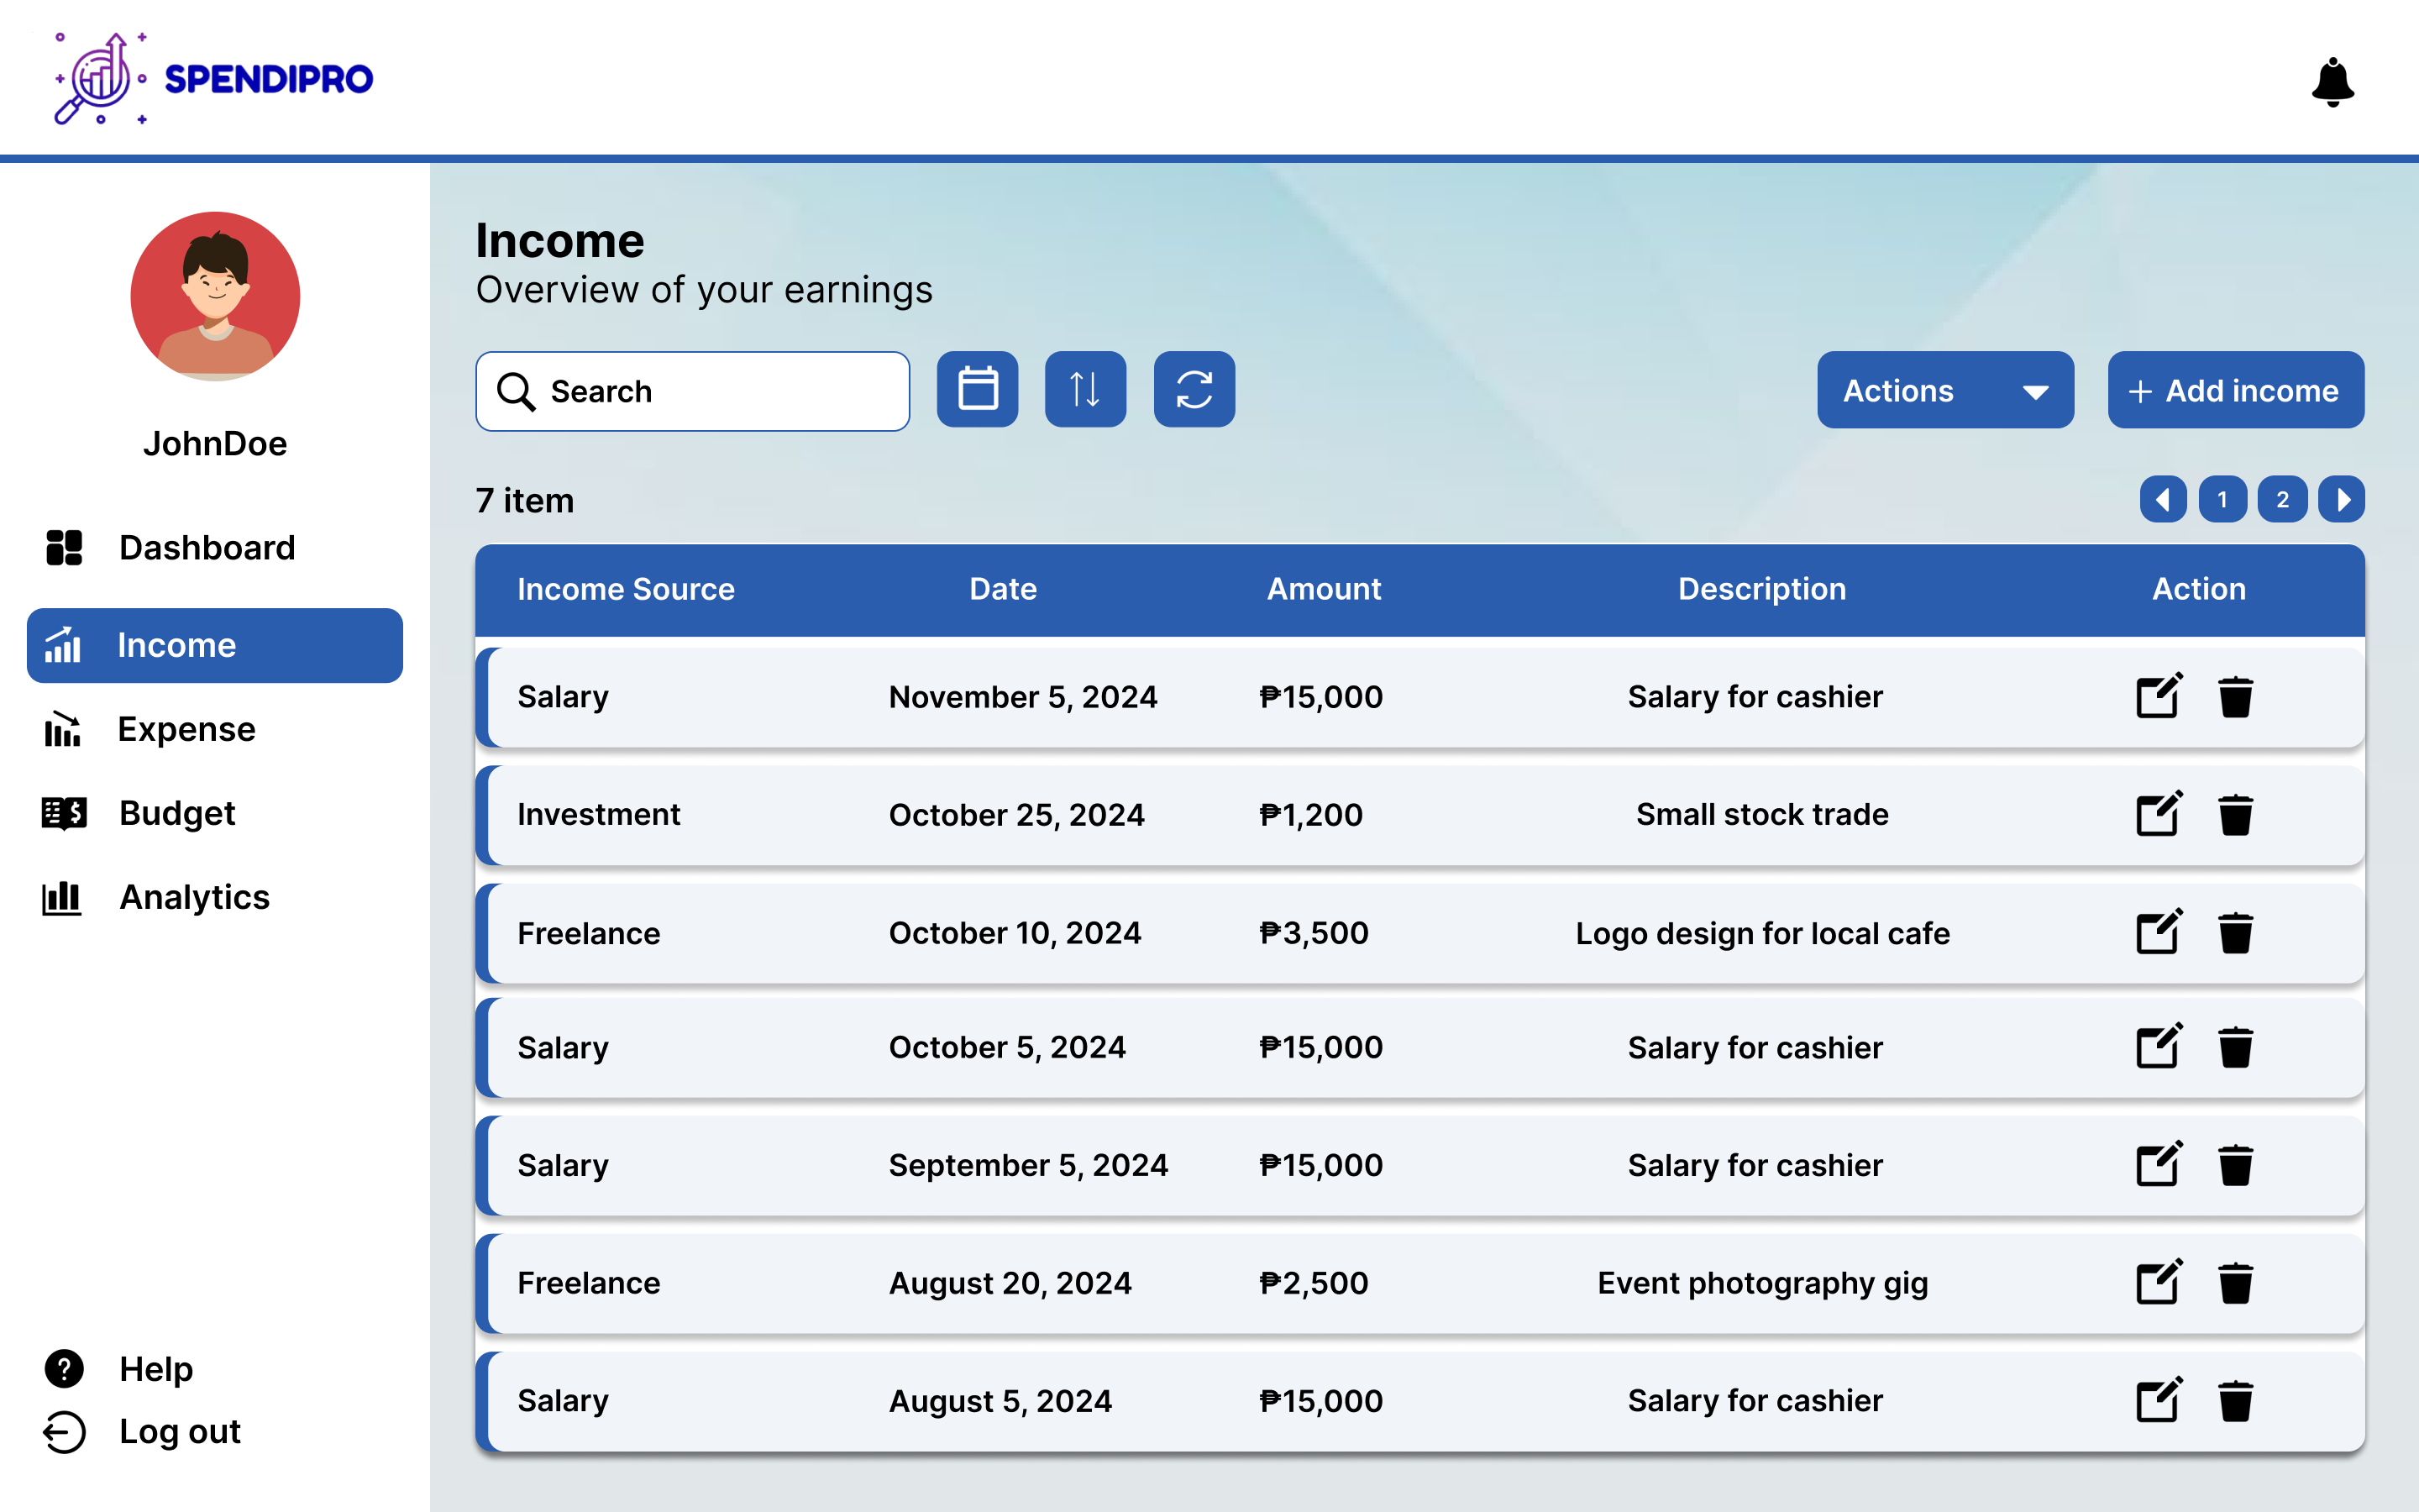2419x1512 pixels.
Task: Open the Expense section
Action: click(x=186, y=729)
